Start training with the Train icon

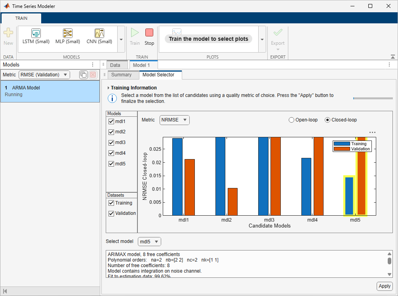[135, 36]
